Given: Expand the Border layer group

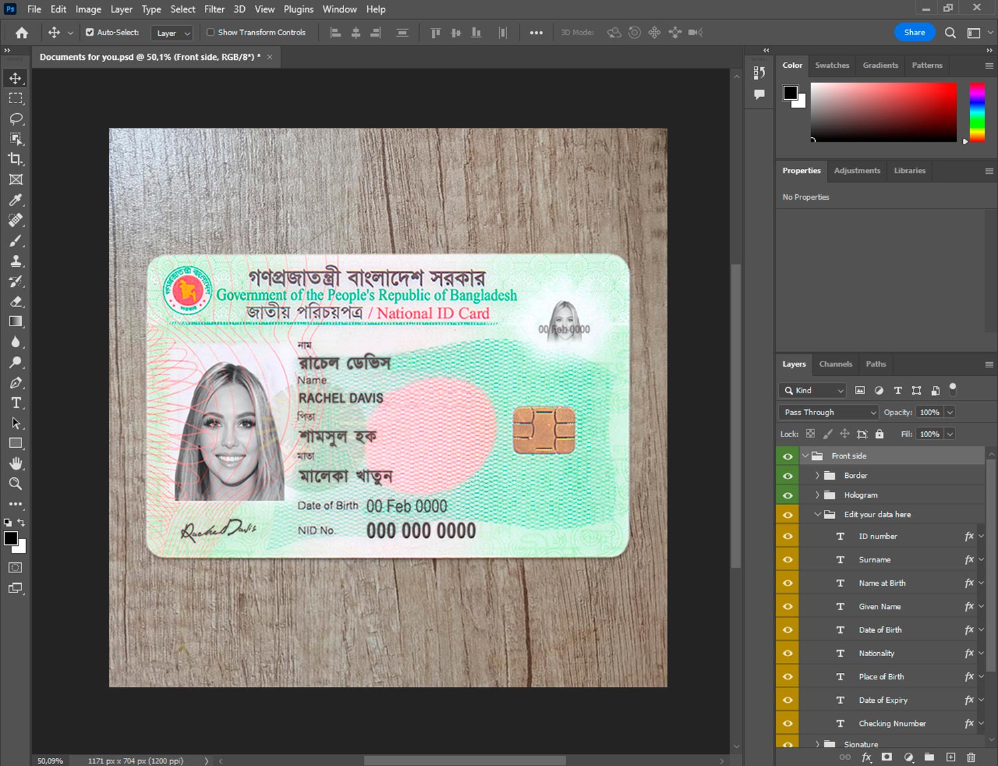Looking at the screenshot, I should point(817,476).
